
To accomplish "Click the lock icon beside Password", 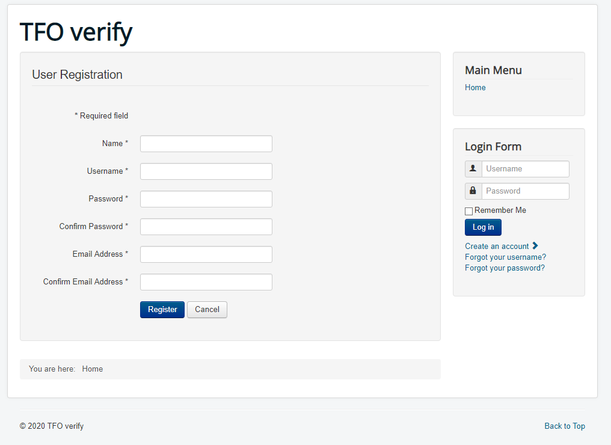I will [473, 191].
